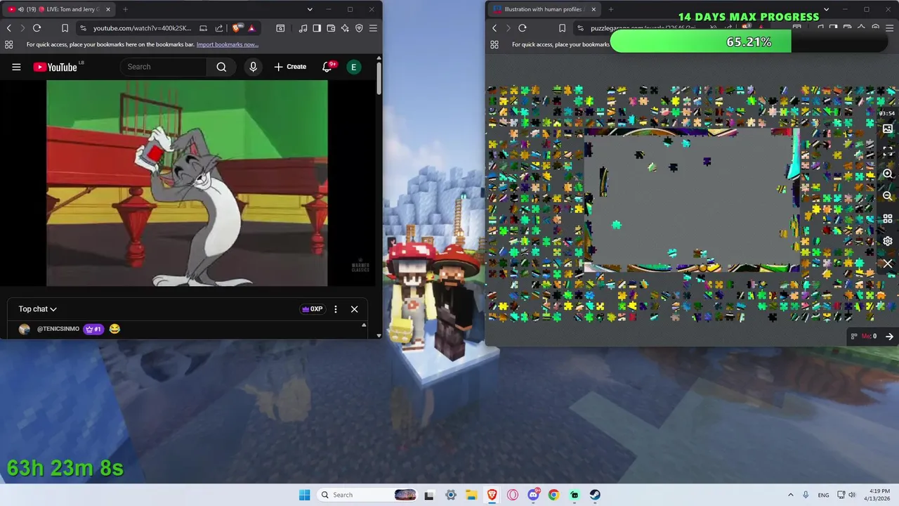Open a new tab in YouTube window
Image resolution: width=899 pixels, height=506 pixels.
pos(125,9)
